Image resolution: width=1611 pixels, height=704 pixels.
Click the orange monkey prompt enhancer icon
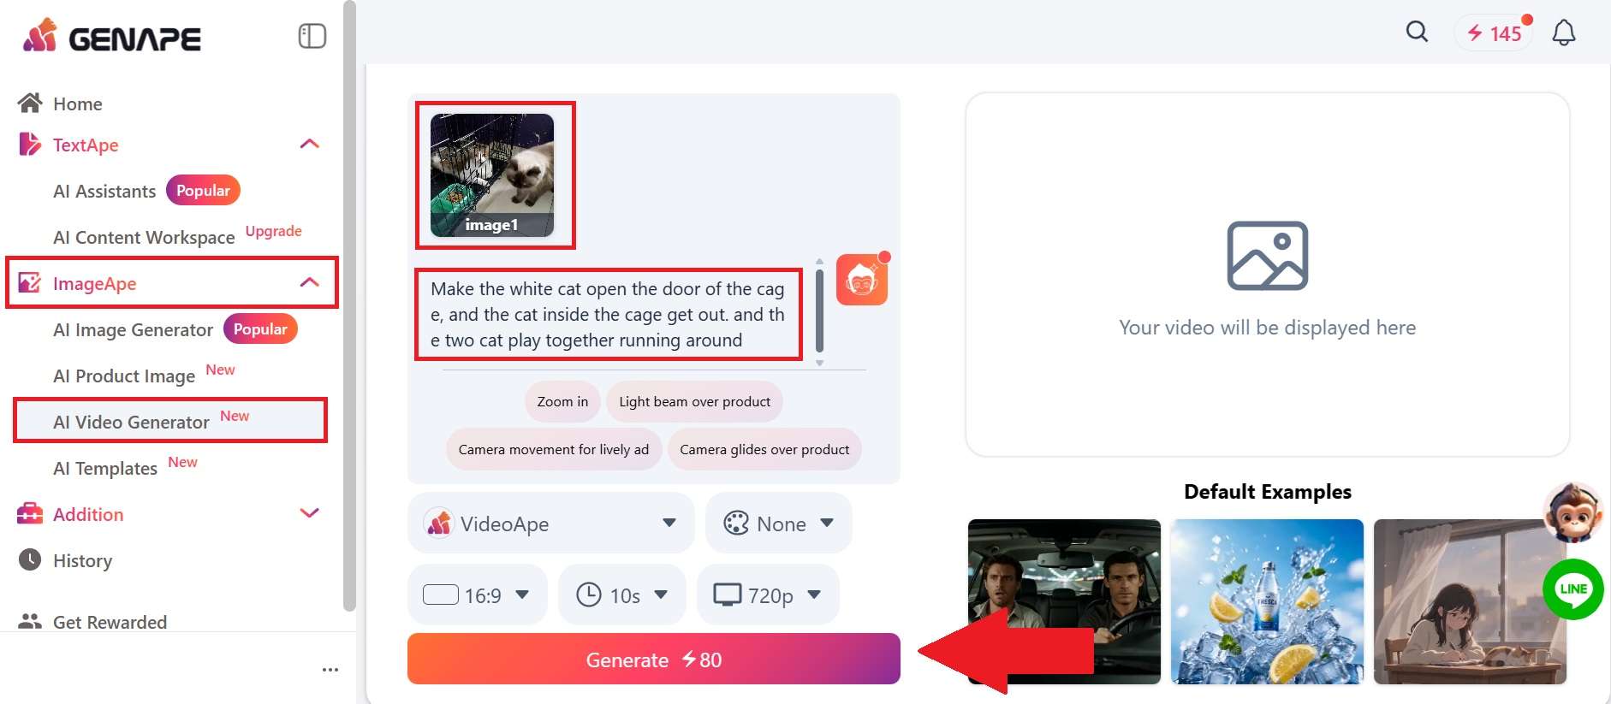click(x=862, y=280)
